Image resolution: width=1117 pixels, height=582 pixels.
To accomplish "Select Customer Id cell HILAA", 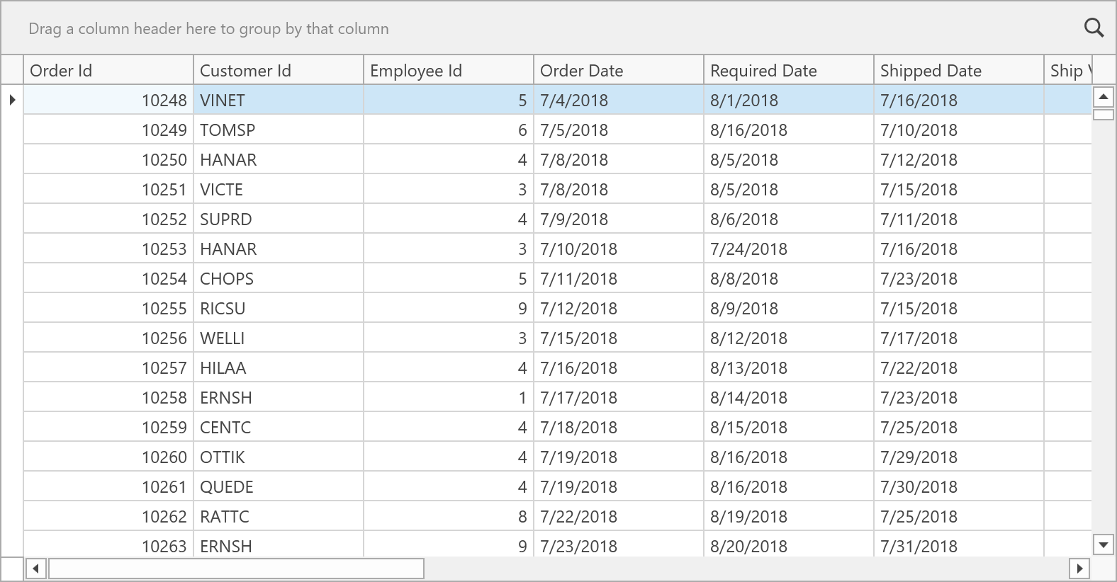I will click(x=279, y=367).
